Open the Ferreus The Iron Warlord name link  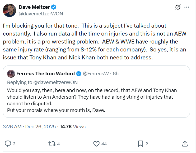point(45,74)
